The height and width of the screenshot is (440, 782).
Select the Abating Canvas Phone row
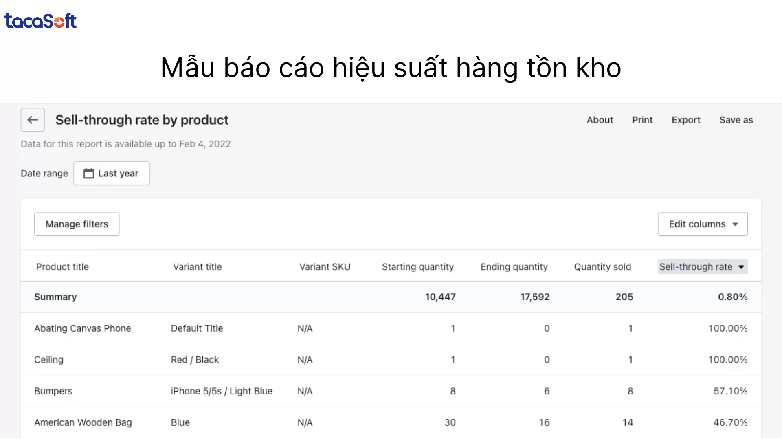click(x=83, y=328)
